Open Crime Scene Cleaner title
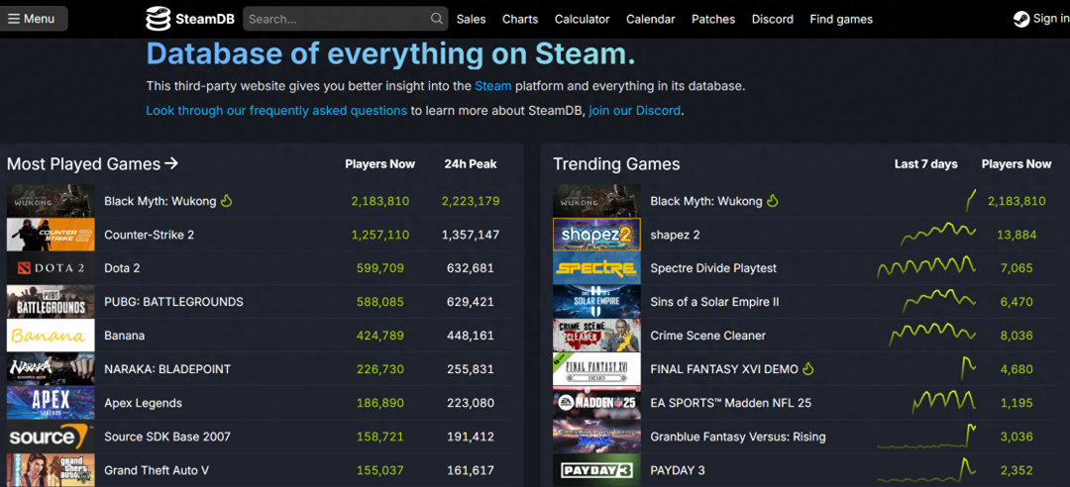Screen dimensions: 1070x487 [707, 336]
